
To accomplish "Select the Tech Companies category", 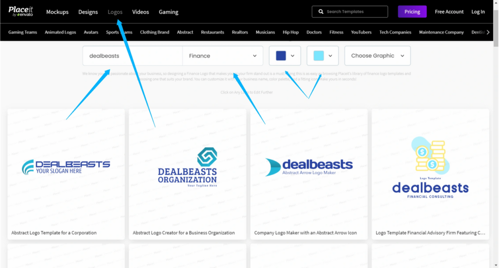I will pyautogui.click(x=395, y=32).
